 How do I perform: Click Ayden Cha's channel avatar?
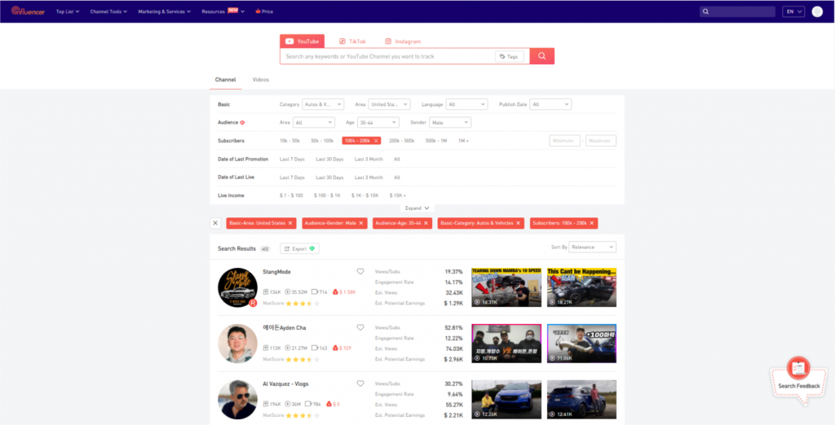[237, 344]
